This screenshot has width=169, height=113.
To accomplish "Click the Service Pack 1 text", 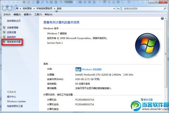I will click(55, 43).
